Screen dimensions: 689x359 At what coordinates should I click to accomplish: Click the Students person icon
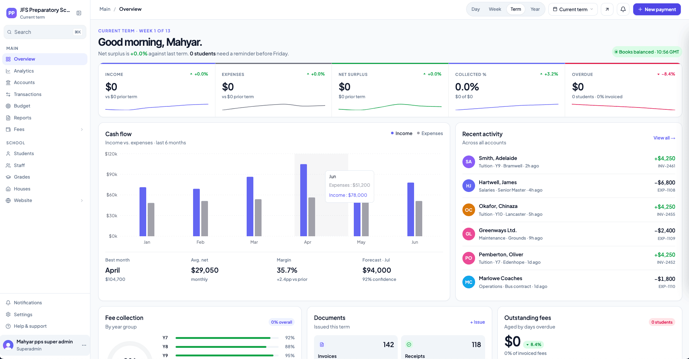(8, 154)
